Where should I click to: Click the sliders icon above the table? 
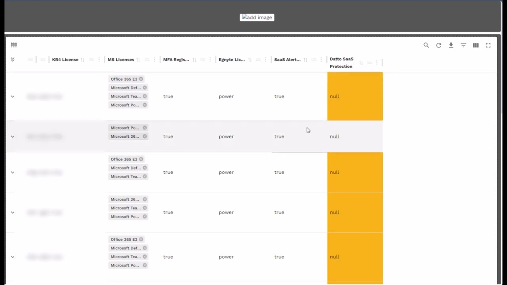pos(14,45)
